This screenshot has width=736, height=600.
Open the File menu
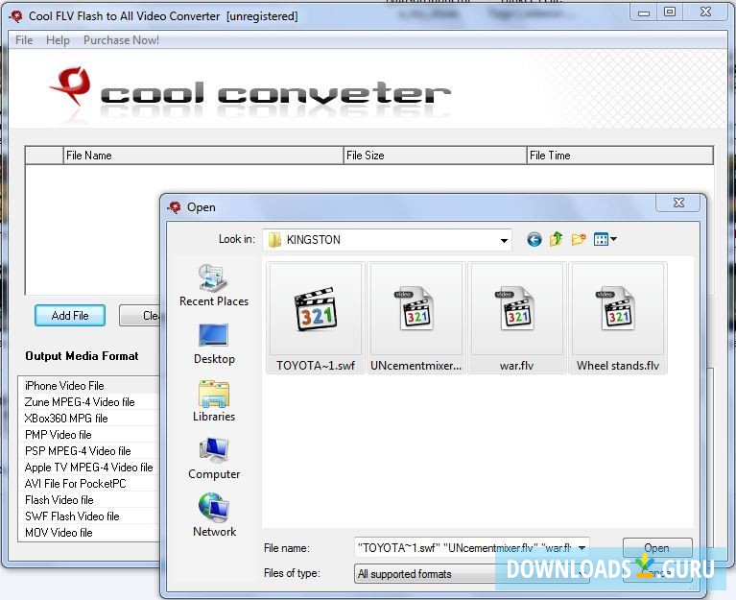[24, 40]
